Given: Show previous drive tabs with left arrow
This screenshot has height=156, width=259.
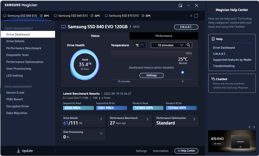Looking at the screenshot, I should point(186,16).
